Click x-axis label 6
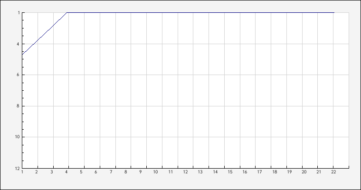Image resolution: width=361 pixels, height=190 pixels. (x=96, y=172)
